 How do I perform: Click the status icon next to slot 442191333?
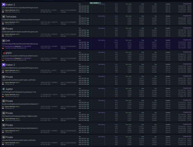coord(88,10)
